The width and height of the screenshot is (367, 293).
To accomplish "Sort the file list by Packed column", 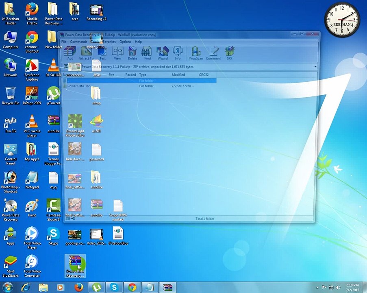I will (x=130, y=75).
